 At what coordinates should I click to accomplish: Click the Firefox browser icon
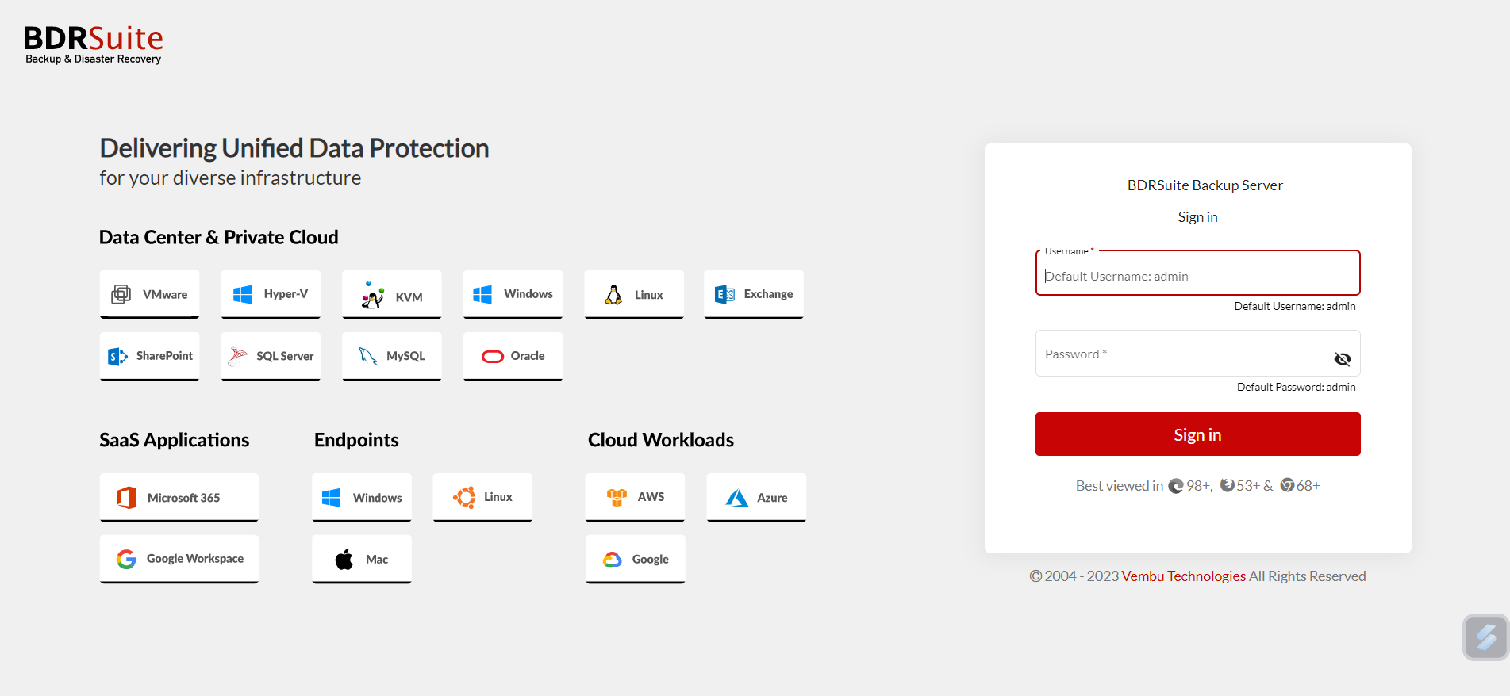(x=1227, y=485)
